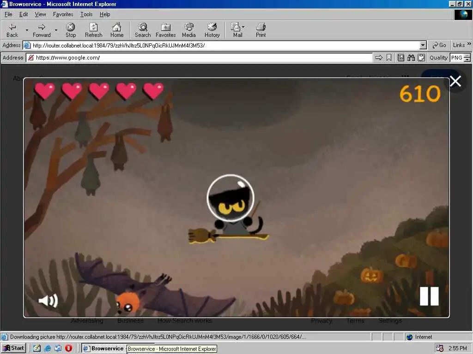Click the score 610 display
473x354 pixels.
420,94
